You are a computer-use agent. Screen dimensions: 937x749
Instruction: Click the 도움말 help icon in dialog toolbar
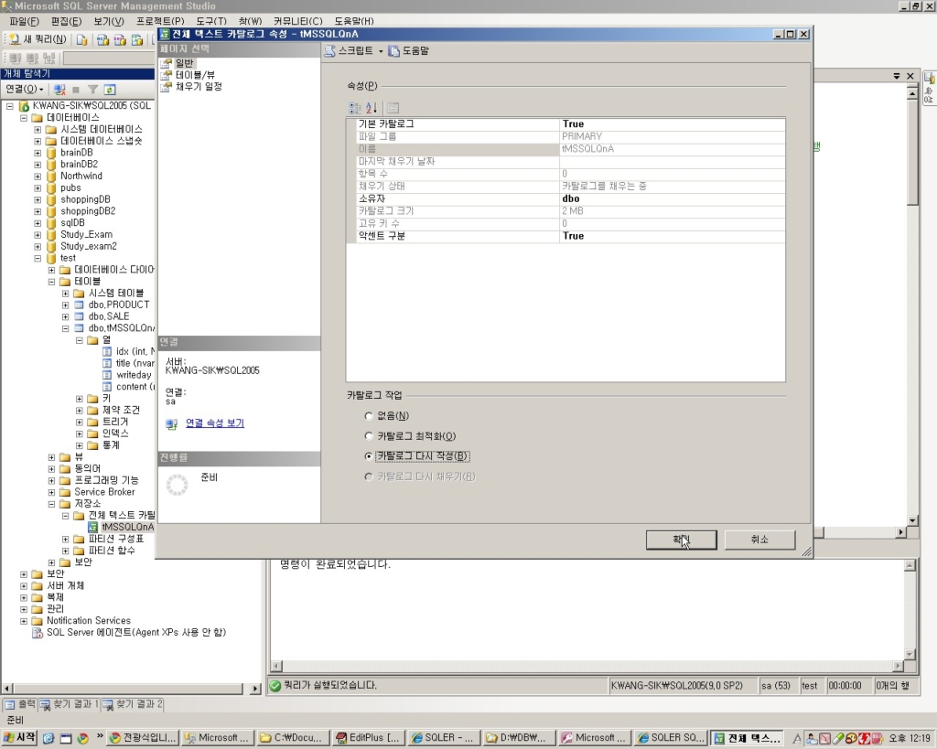coord(393,51)
